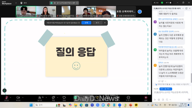Expand the audio options arrow
Viewport: 192px width, 108px height.
coord(10,98)
